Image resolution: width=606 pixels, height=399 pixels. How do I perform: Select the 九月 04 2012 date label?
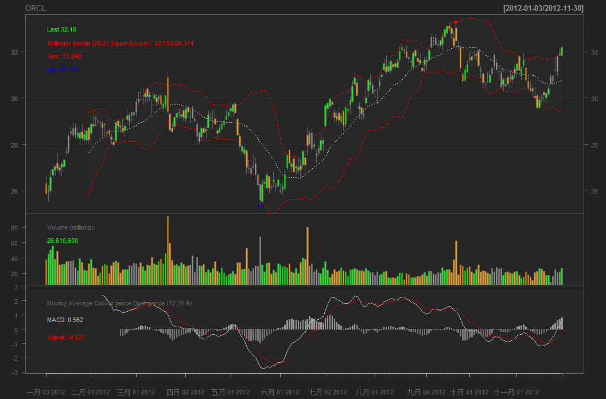(x=426, y=392)
